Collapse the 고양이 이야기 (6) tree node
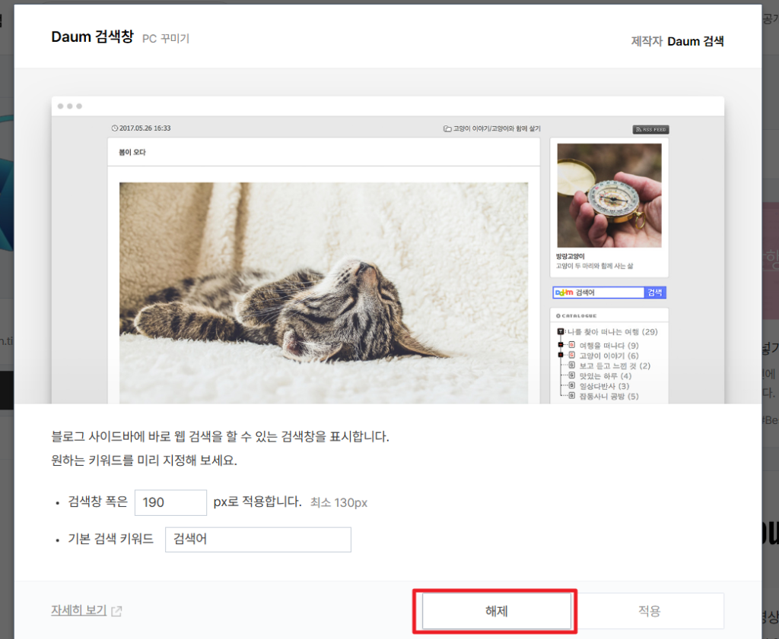The width and height of the screenshot is (779, 639). pos(561,356)
